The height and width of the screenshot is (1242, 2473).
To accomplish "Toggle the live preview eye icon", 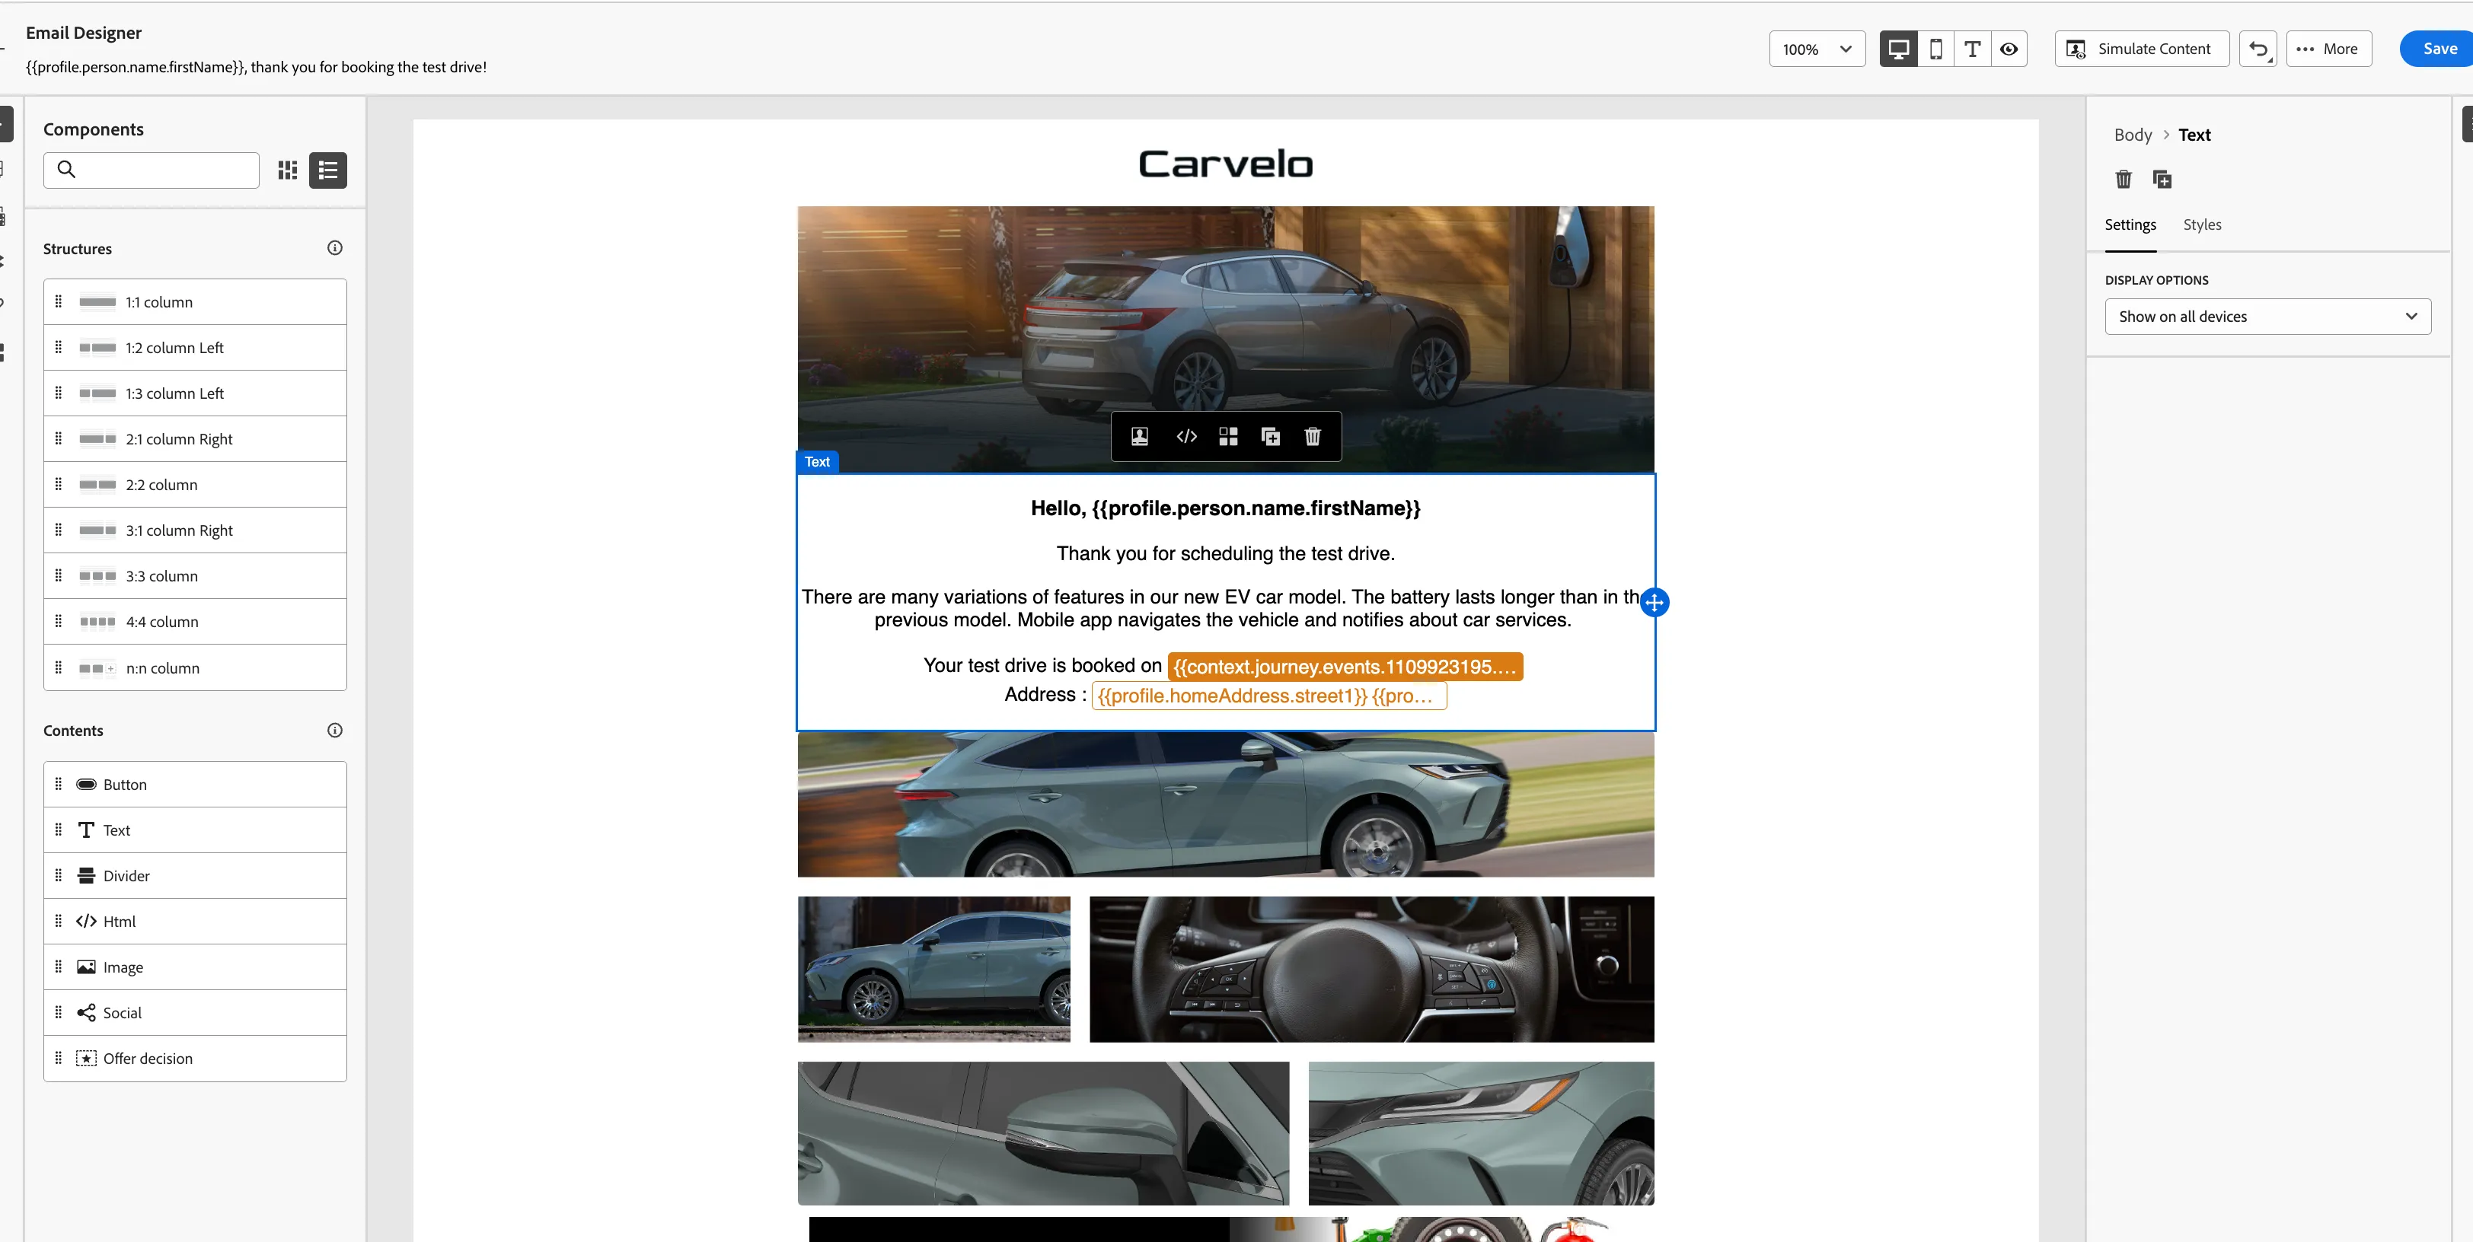I will tap(2009, 49).
